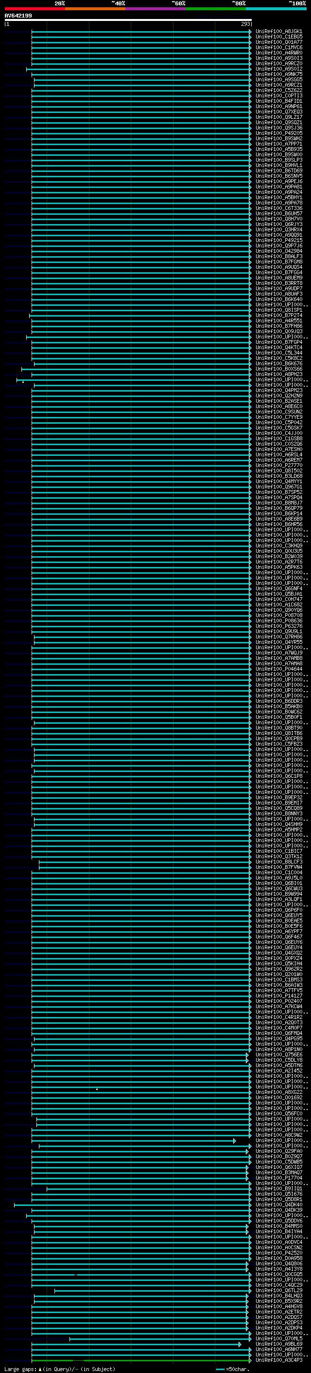Select hit label UniRef100_B4FID1

click(x=279, y=101)
